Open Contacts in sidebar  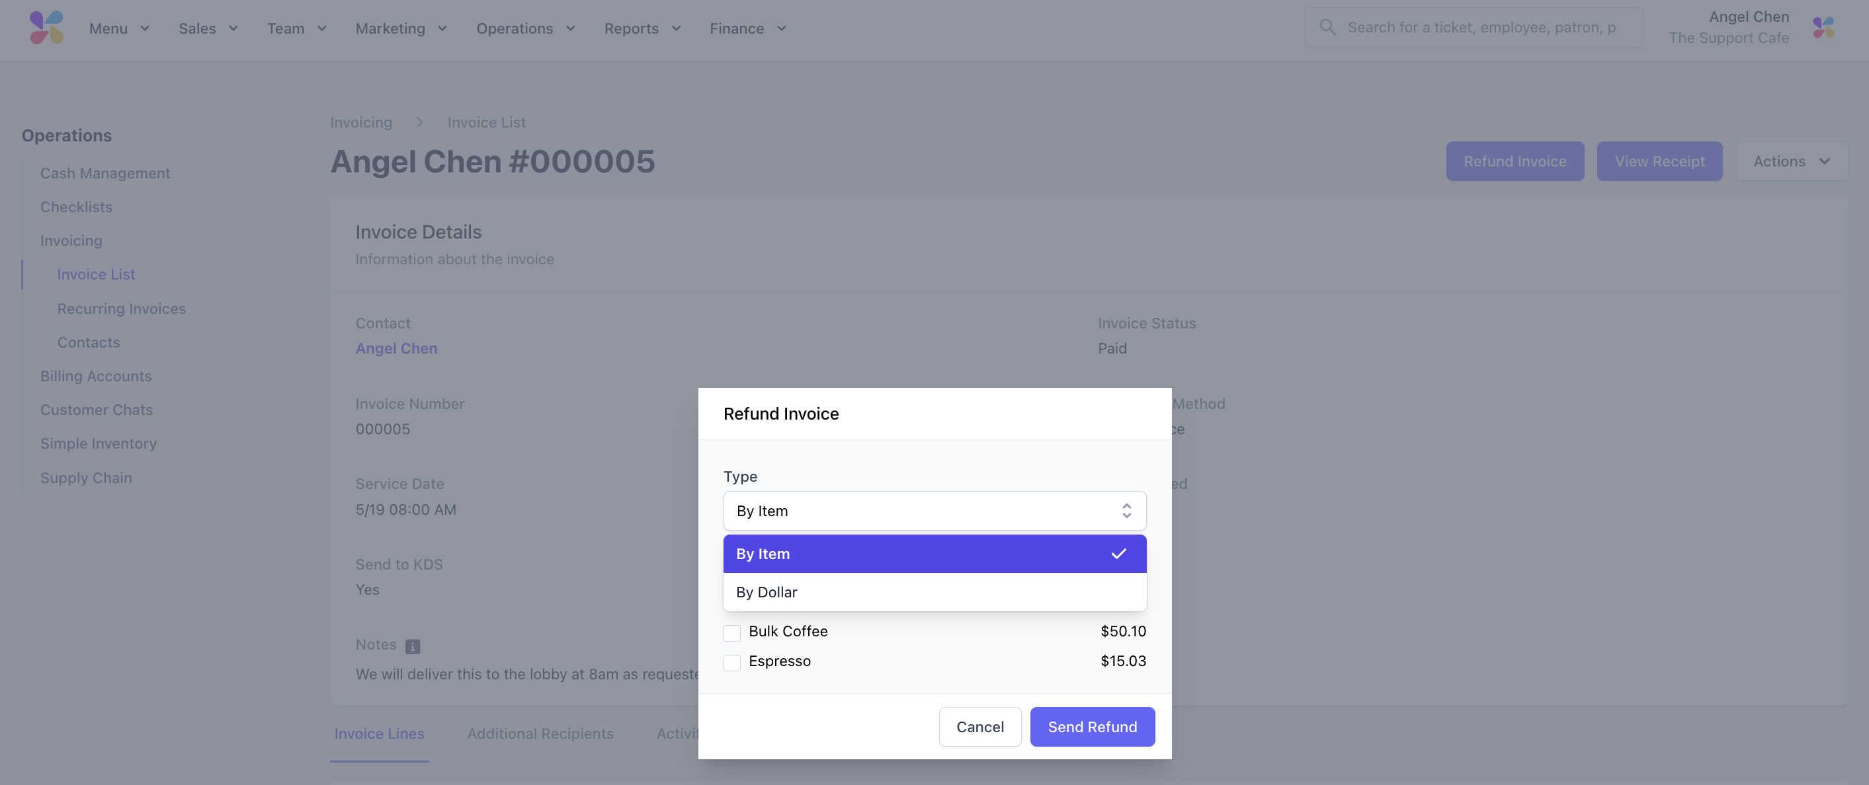[89, 342]
